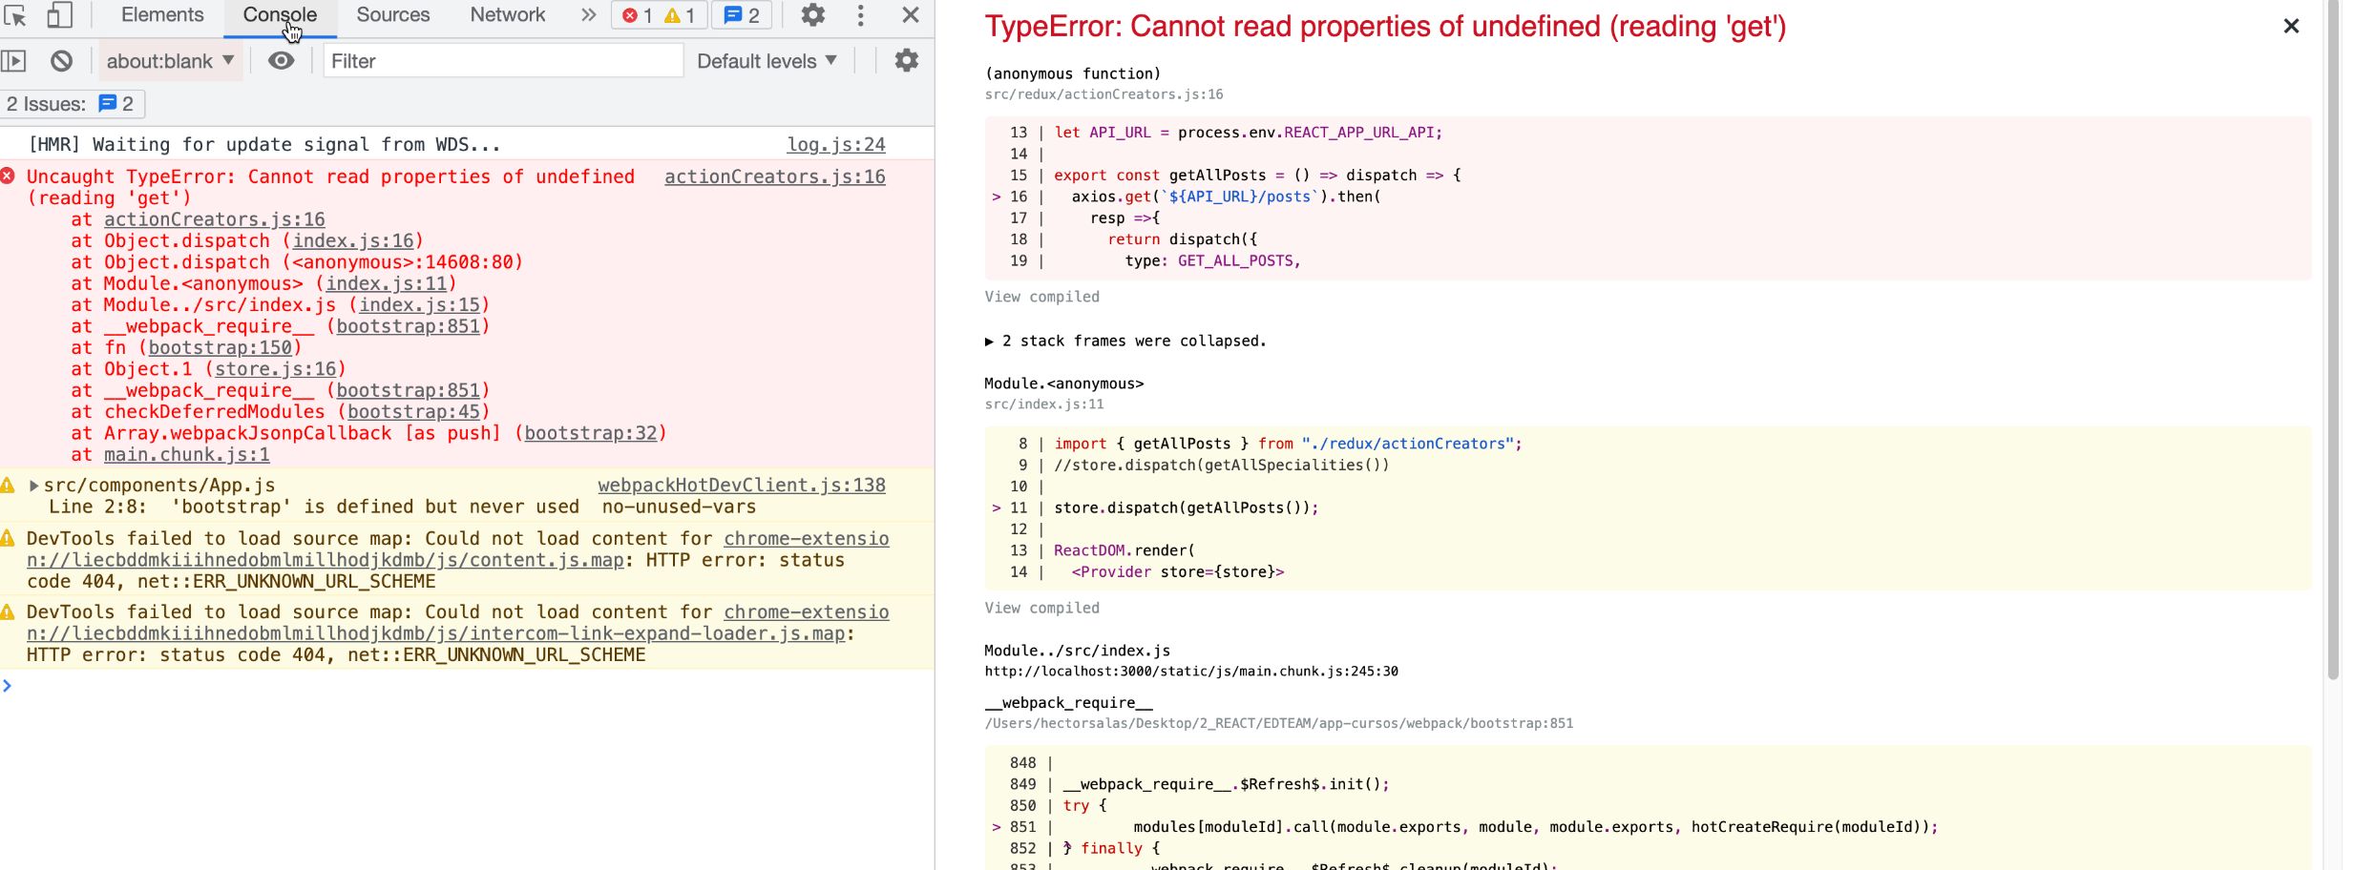Open DevTools three-dot customize menu
Viewport: 2354px width, 870px height.
click(860, 15)
